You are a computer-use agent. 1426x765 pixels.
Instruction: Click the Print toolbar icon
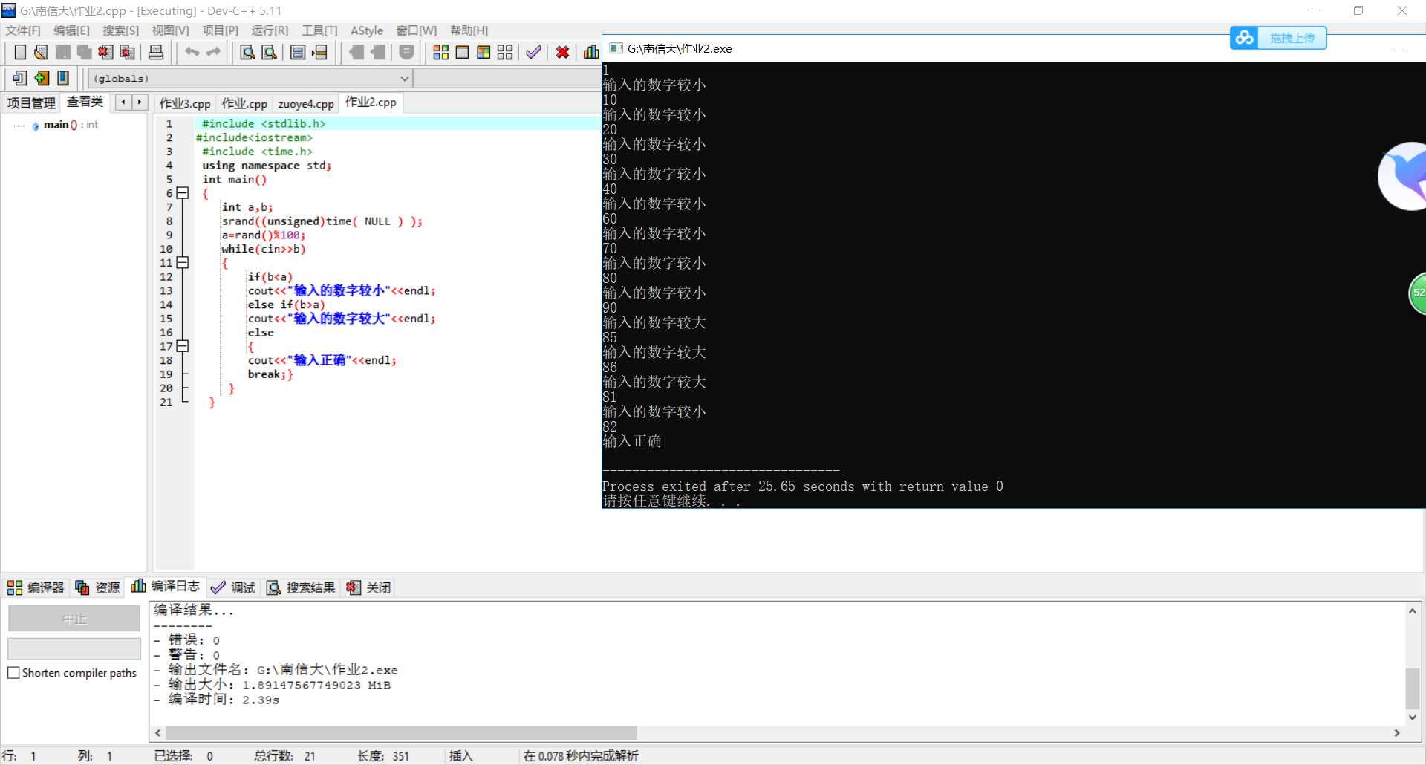pos(156,52)
